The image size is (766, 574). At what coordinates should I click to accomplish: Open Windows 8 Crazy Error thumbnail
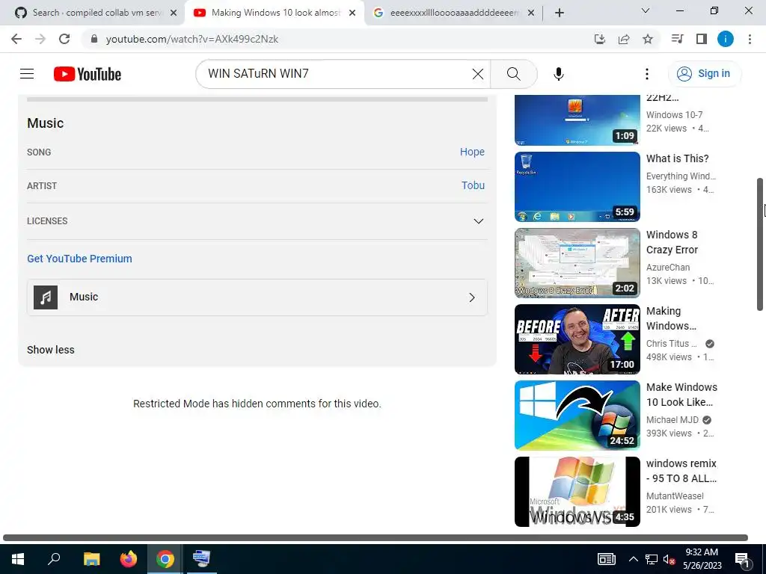pos(577,263)
